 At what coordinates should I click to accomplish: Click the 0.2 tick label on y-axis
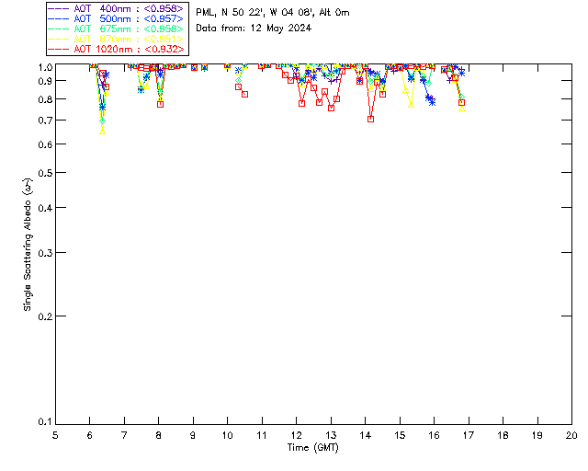43,316
